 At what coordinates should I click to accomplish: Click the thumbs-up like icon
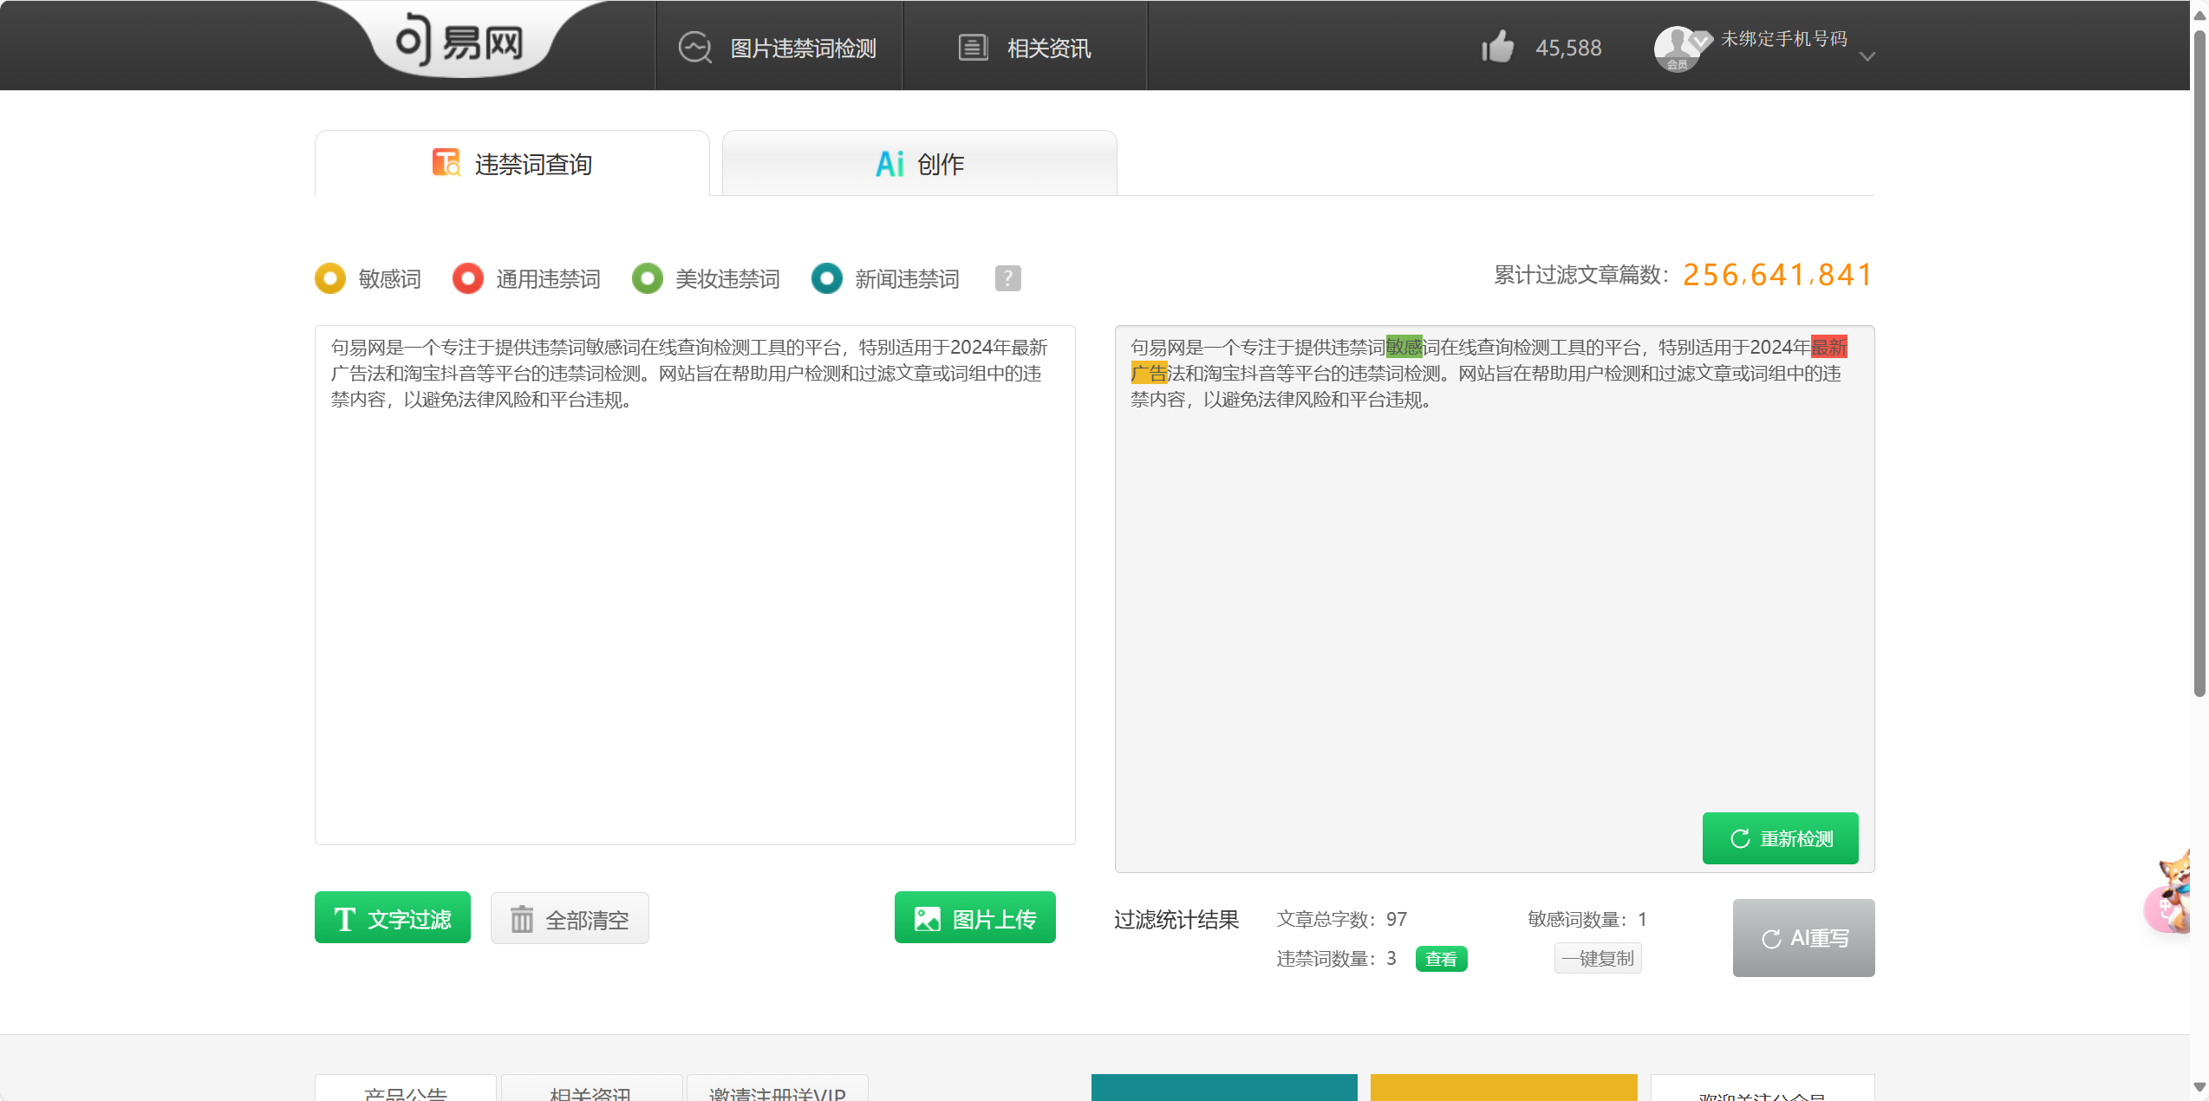[1497, 47]
